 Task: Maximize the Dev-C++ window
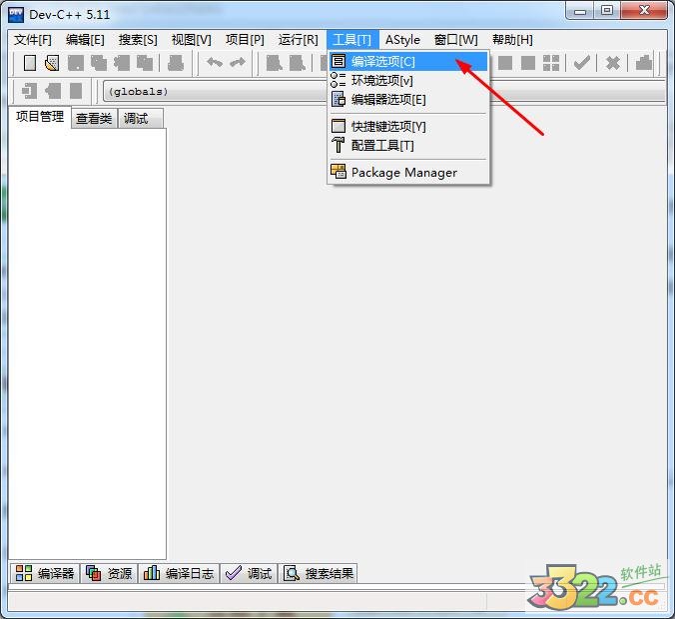[x=607, y=11]
